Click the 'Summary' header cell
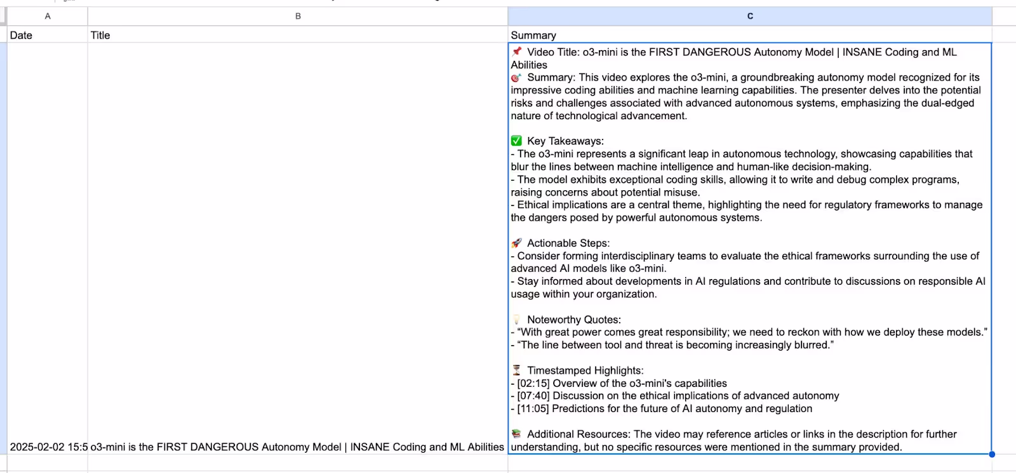 tap(750, 35)
